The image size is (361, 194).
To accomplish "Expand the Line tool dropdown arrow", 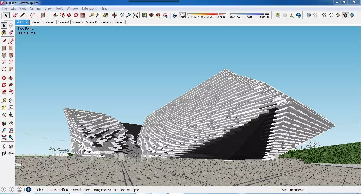I will (27, 15).
